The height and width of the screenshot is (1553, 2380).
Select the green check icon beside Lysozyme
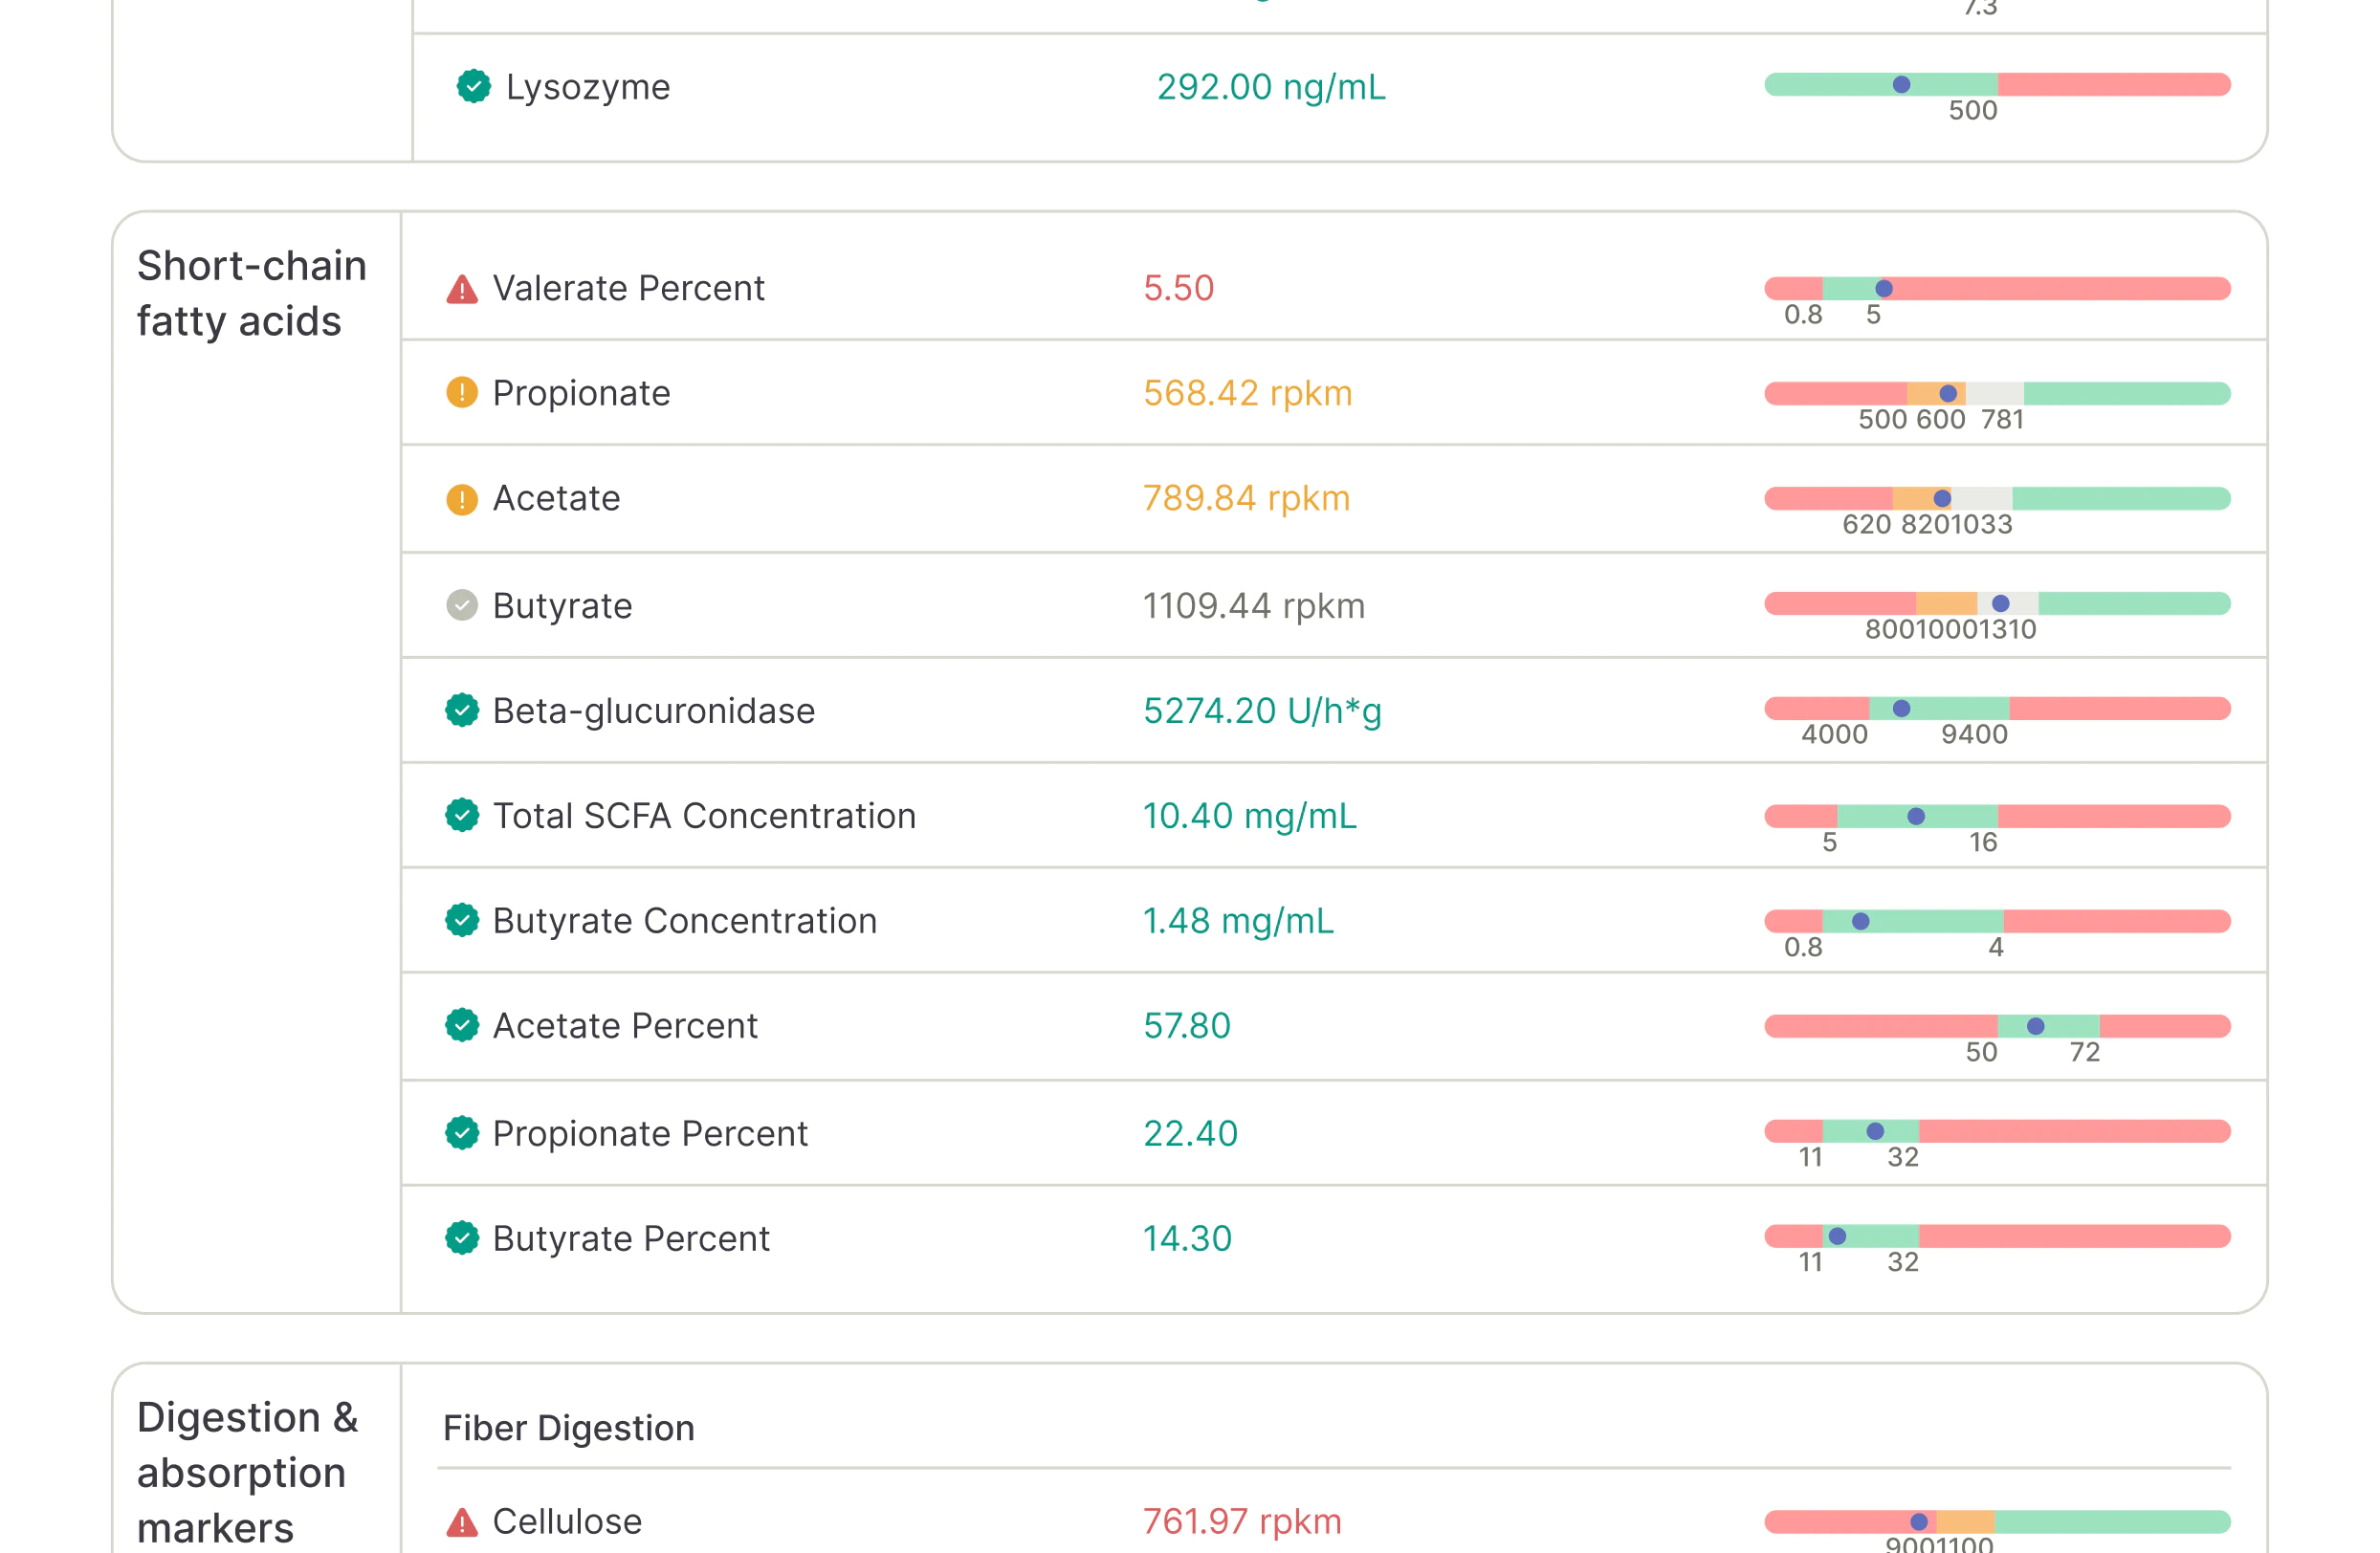pos(472,86)
